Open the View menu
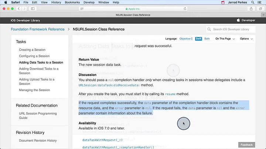 click(44, 2)
